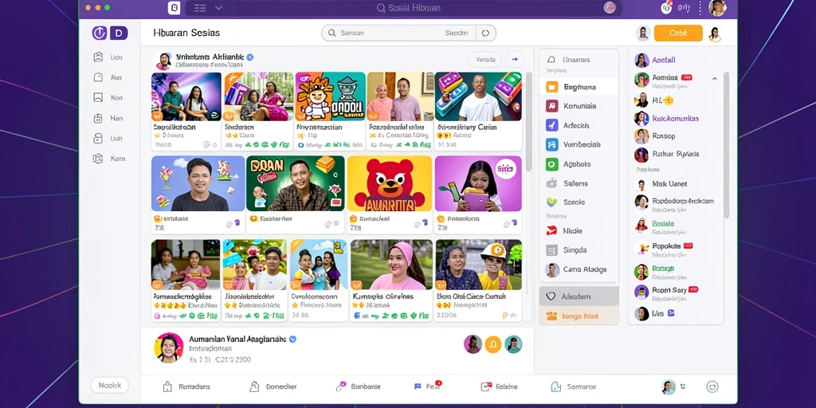Select the orange Iango Riad item
Screen dimensions: 816x408
[579, 316]
